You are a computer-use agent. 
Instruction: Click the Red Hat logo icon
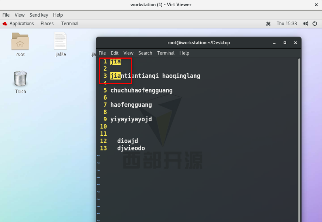5,24
